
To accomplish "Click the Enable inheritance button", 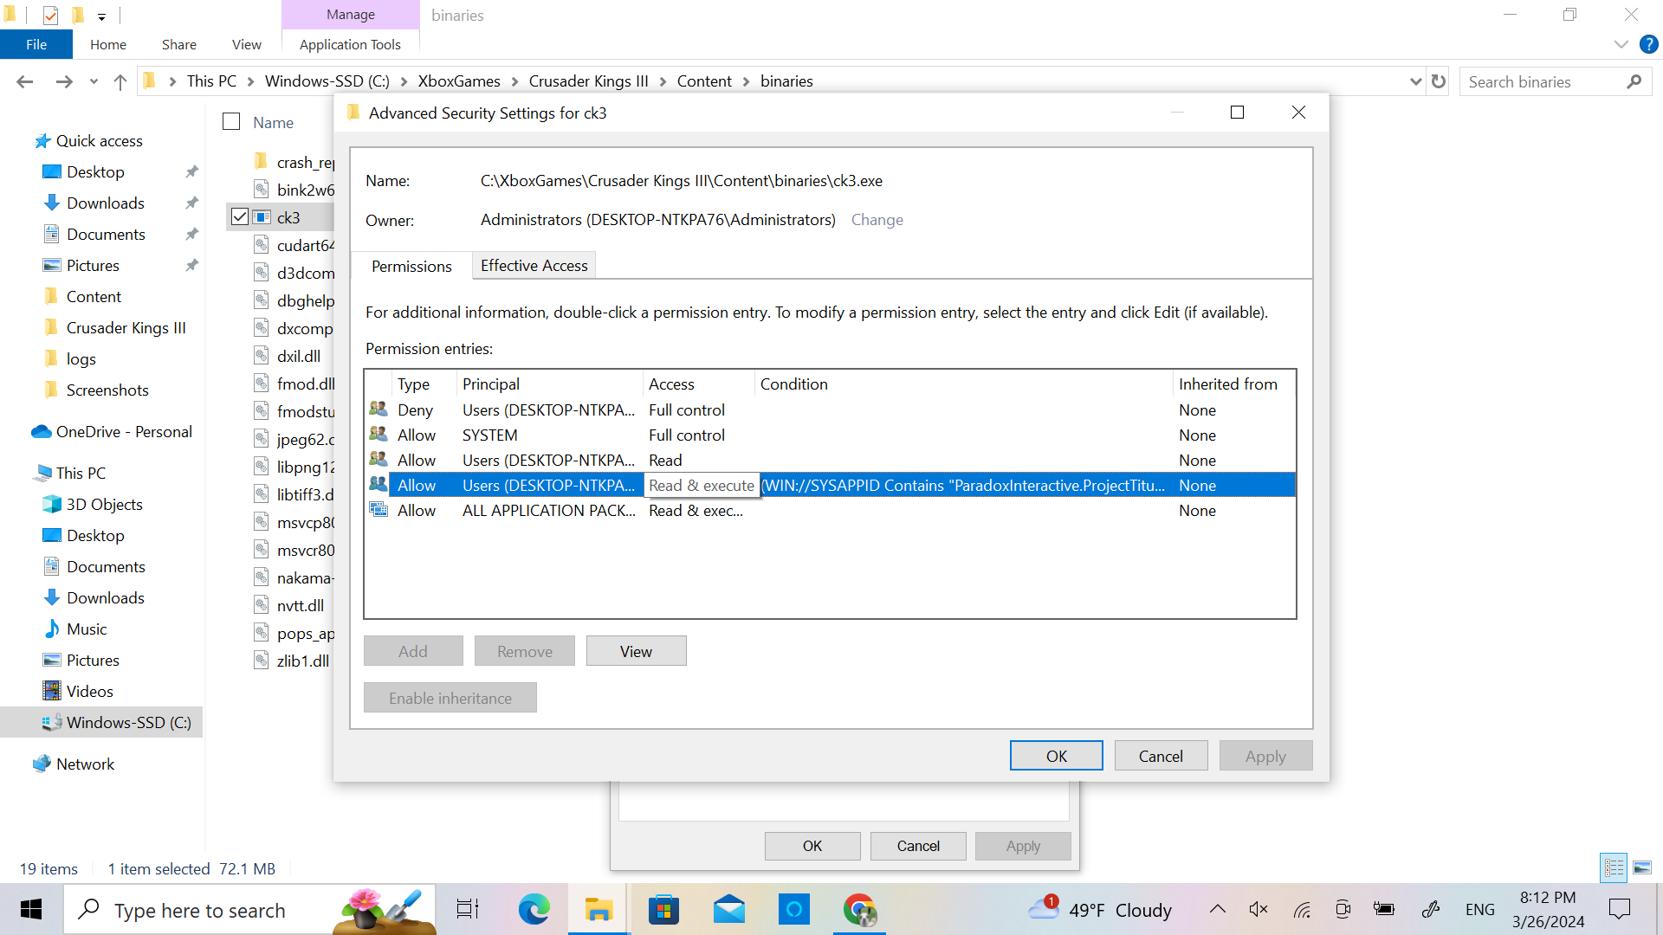I will tap(450, 697).
